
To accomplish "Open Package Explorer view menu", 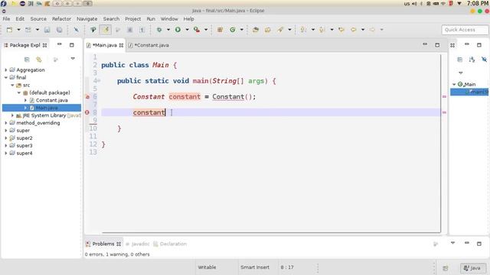I will click(73, 59).
